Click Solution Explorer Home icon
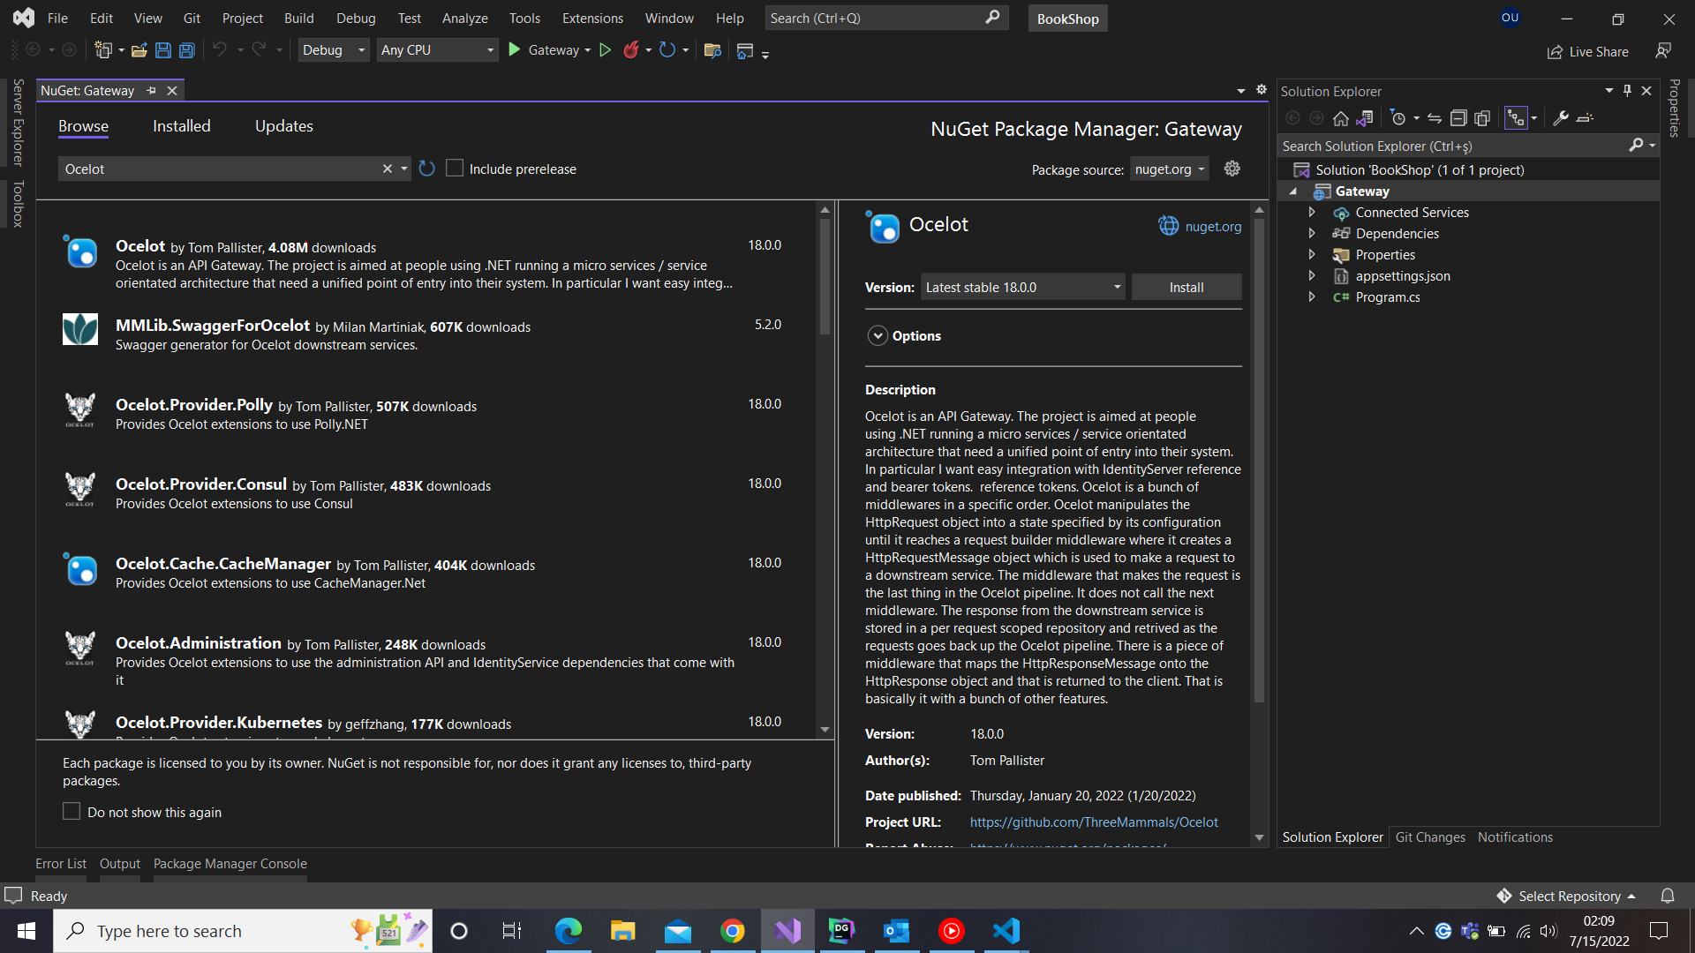This screenshot has width=1695, height=953. tap(1340, 118)
